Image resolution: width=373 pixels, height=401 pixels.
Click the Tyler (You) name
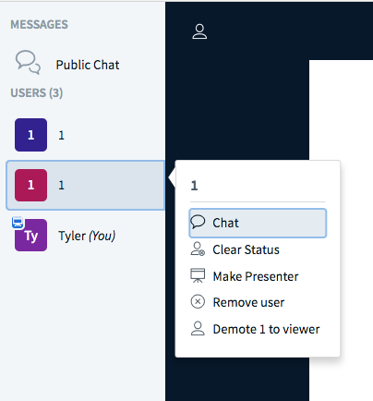pyautogui.click(x=87, y=236)
